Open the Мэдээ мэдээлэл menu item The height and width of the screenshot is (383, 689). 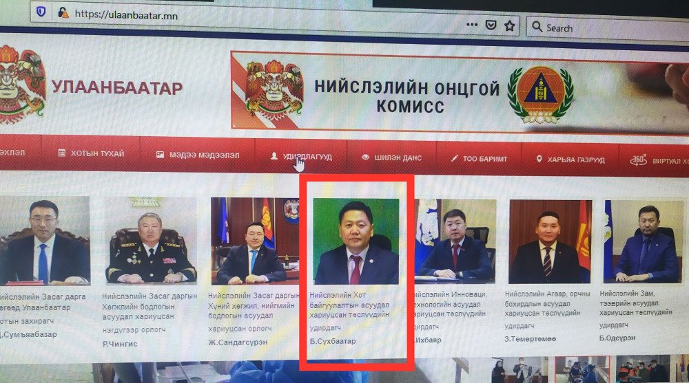[205, 155]
